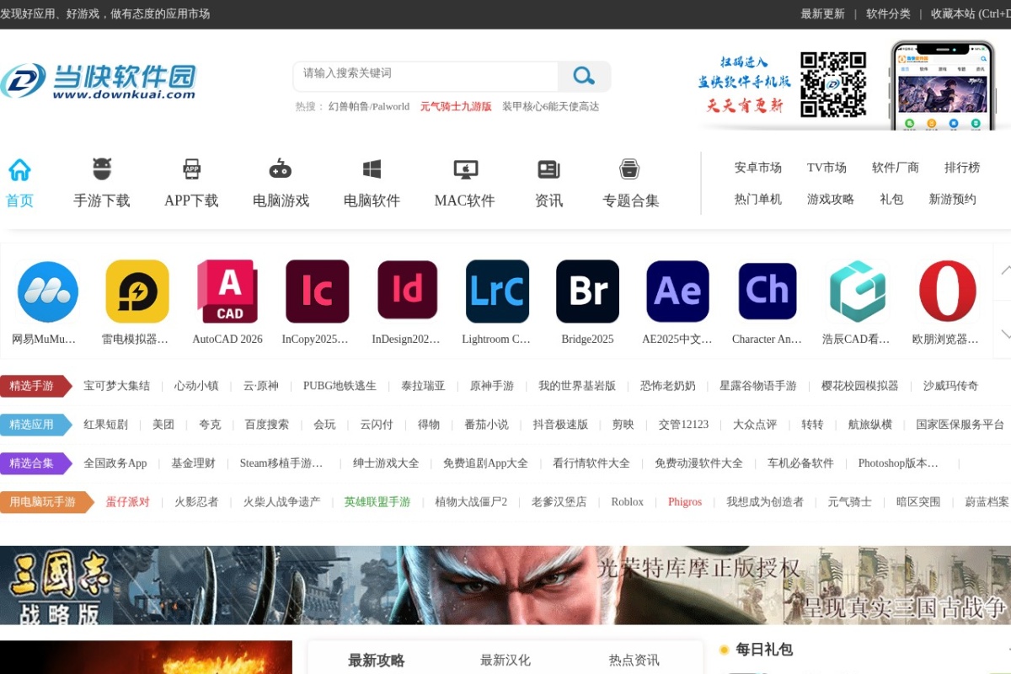Image resolution: width=1011 pixels, height=674 pixels.
Task: Click the MAC软件 monitor icon
Action: coord(465,169)
